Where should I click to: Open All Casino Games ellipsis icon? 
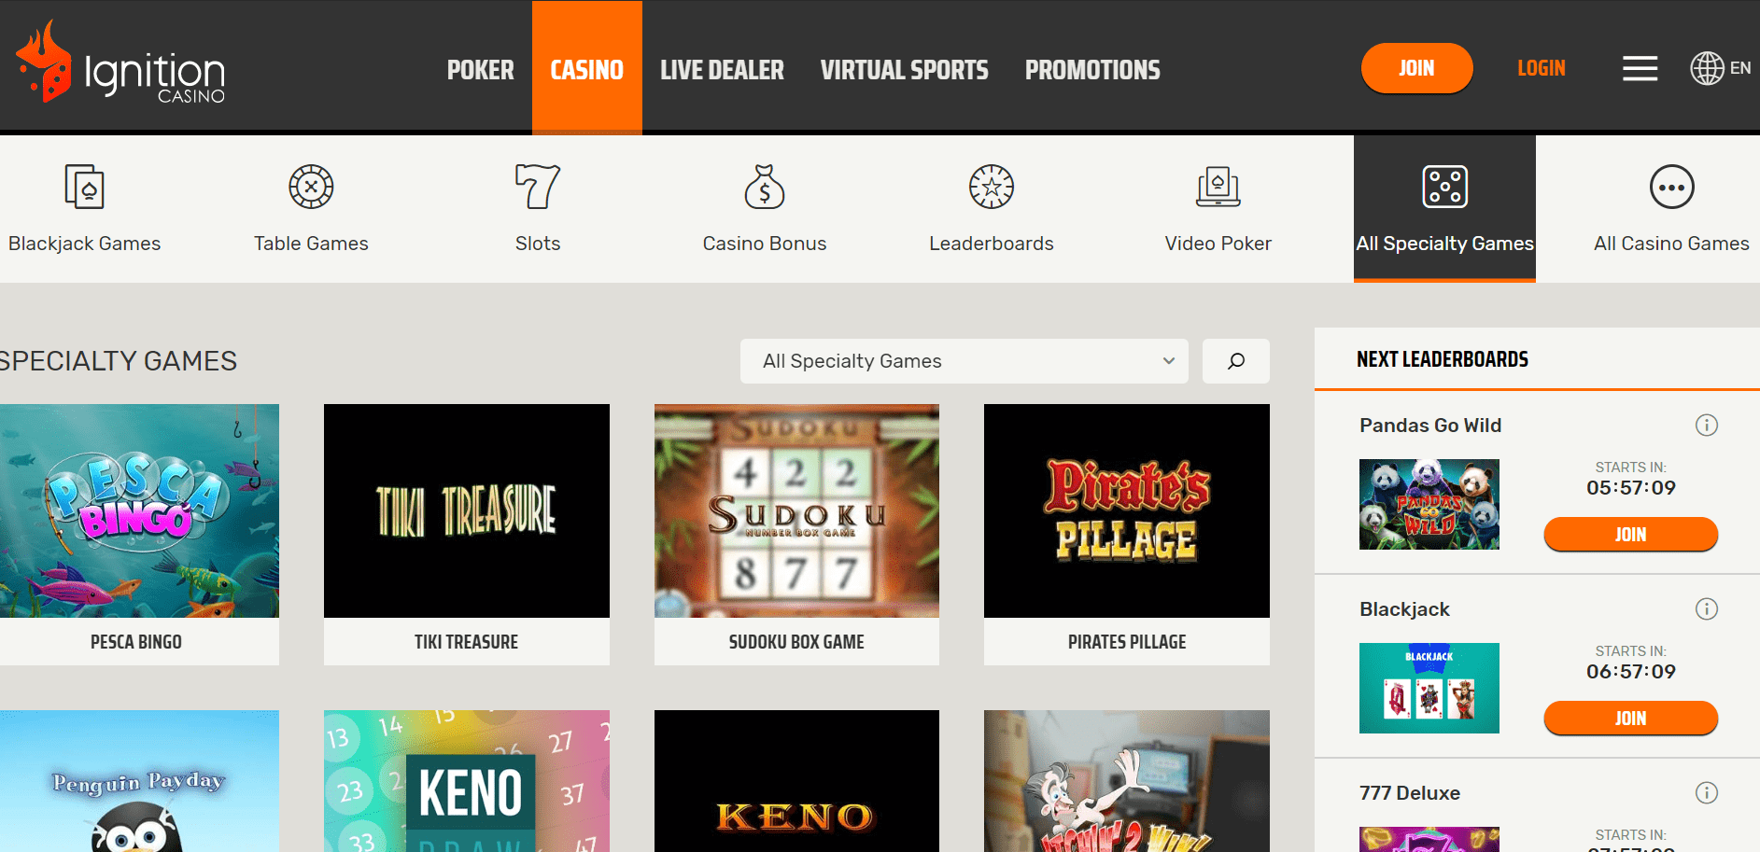[1671, 187]
